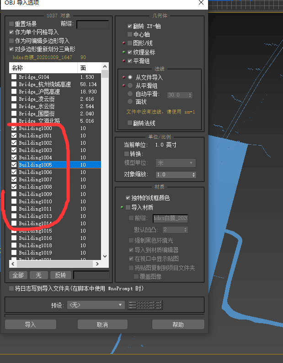
Task: Open the preset manager grid icon
Action: pos(145,305)
